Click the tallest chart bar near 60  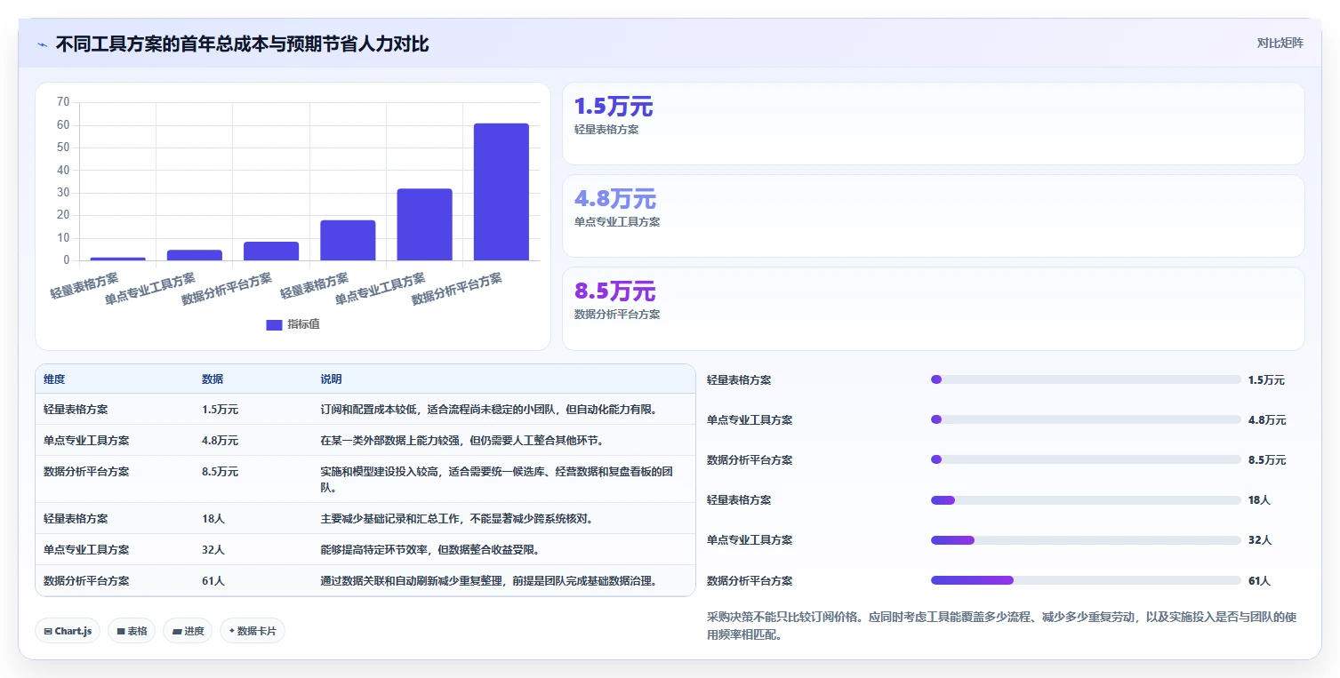501,192
